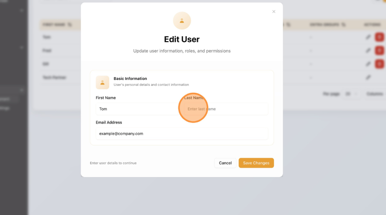Click the pencil edit icon in Fred's row
This screenshot has height=215, width=386.
tap(368, 50)
